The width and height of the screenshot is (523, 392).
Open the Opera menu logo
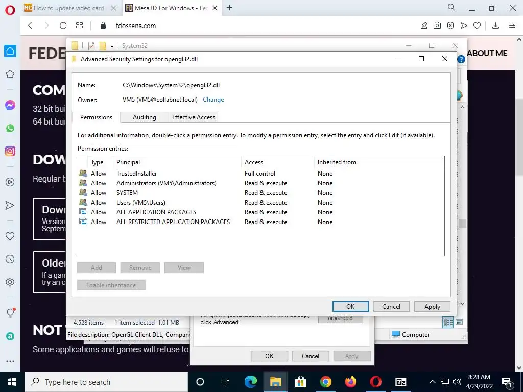[10, 10]
